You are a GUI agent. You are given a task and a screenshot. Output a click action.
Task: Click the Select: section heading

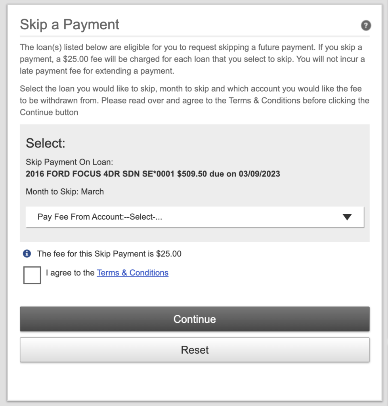click(45, 143)
